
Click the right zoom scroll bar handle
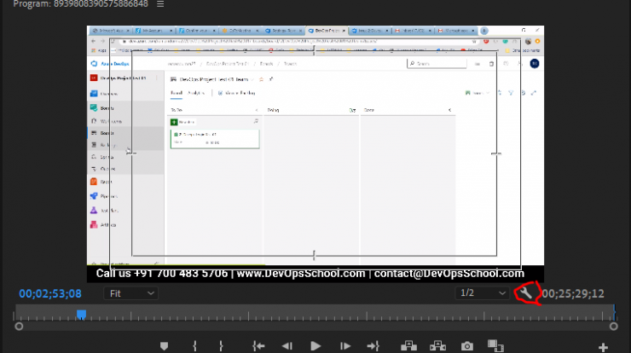click(x=613, y=327)
